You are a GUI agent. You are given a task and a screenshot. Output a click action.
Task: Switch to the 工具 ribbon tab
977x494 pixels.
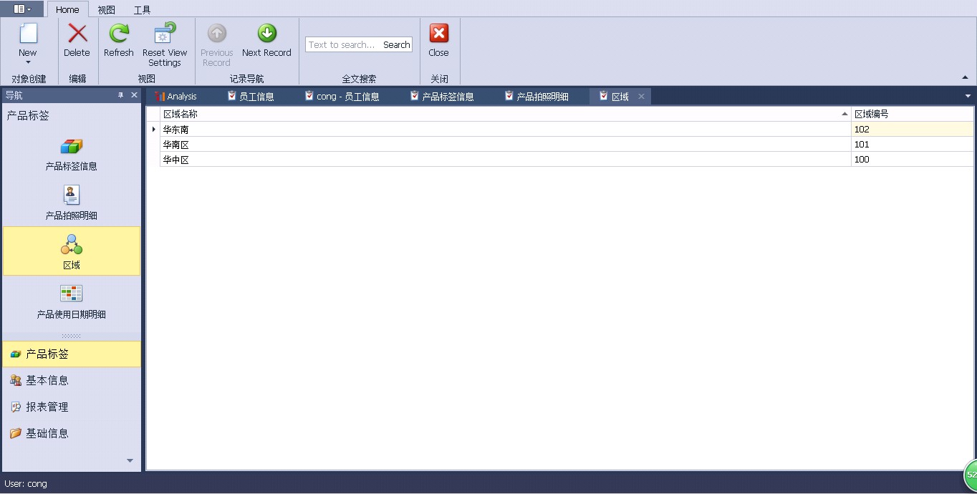coord(142,10)
